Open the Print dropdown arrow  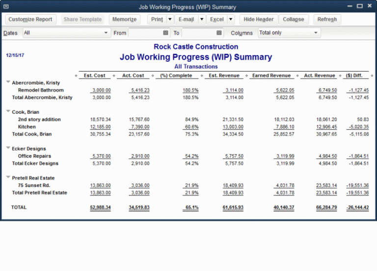point(170,19)
